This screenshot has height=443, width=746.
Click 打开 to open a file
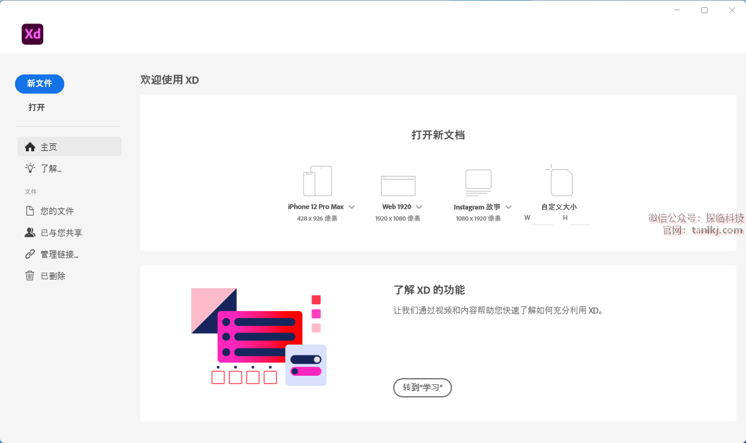coord(37,107)
